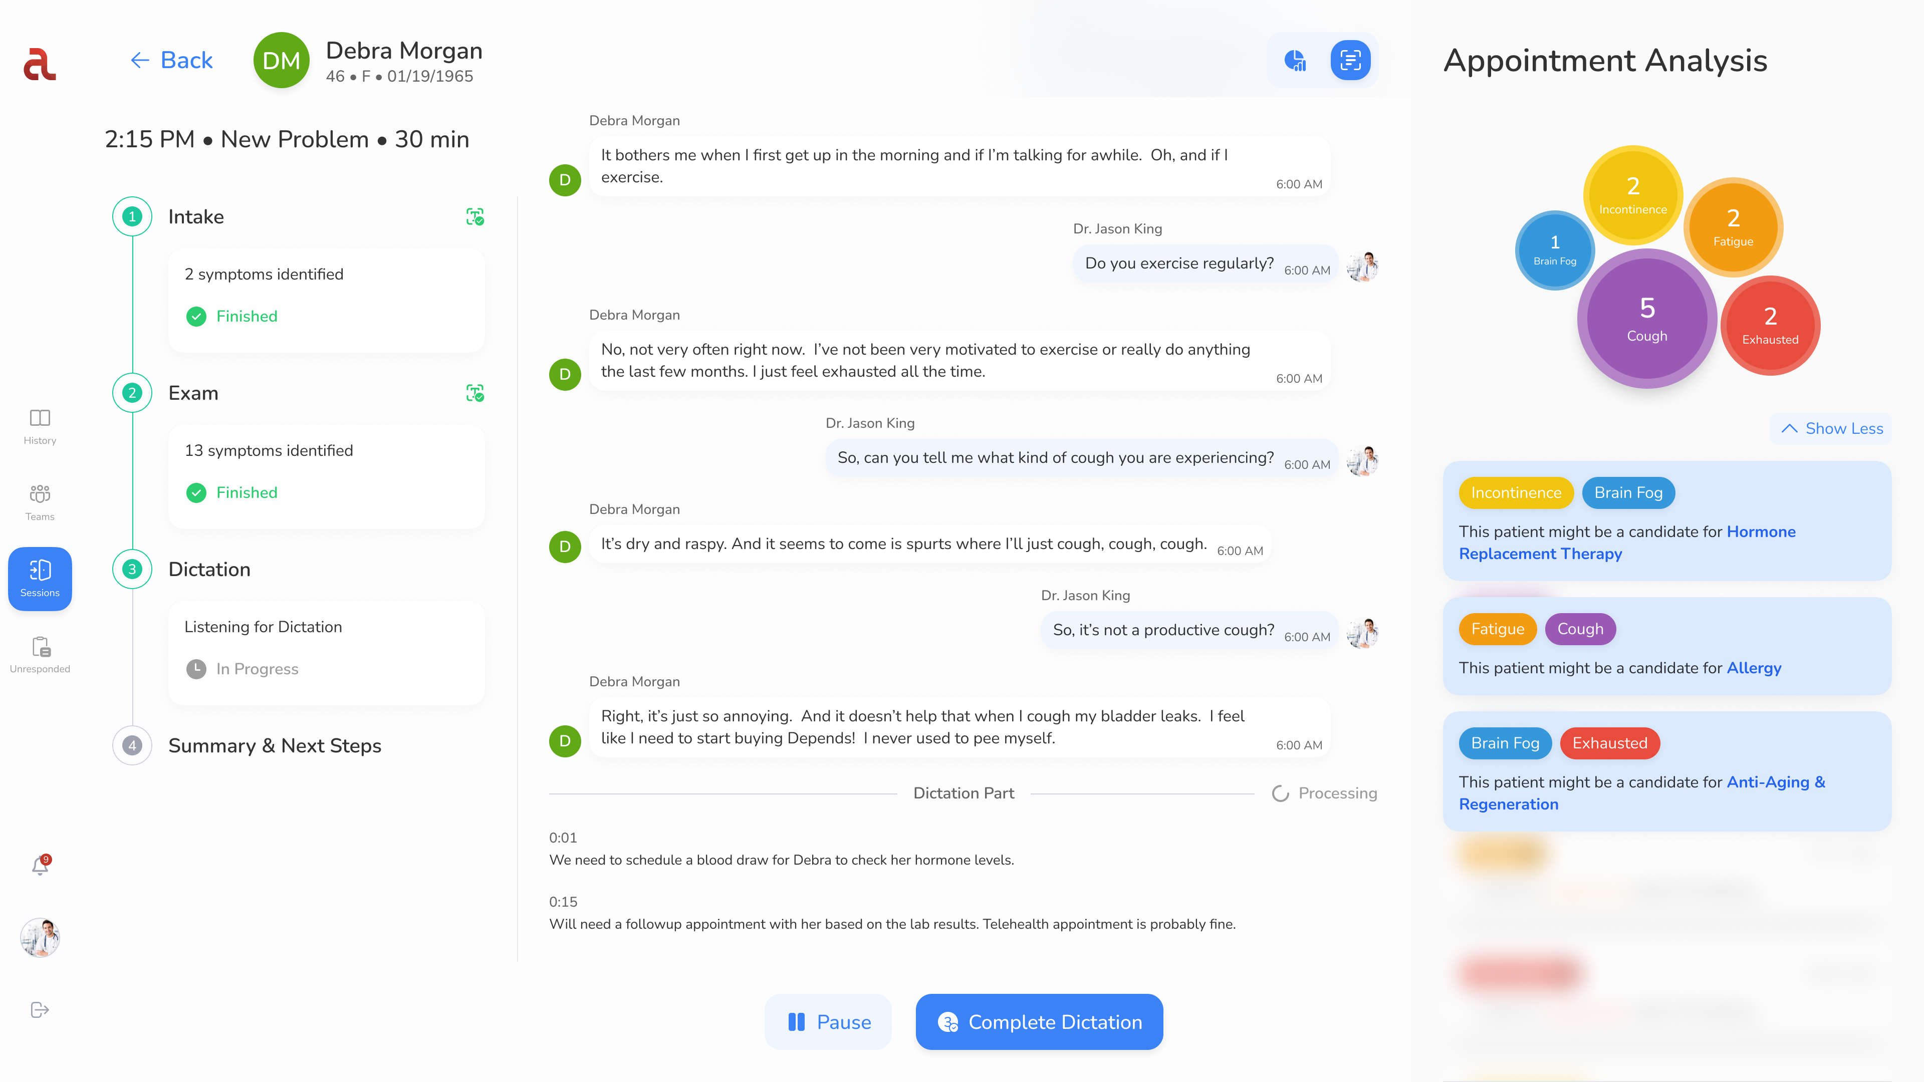Open doctor profile avatar in sidebar
The image size is (1924, 1082).
40,938
